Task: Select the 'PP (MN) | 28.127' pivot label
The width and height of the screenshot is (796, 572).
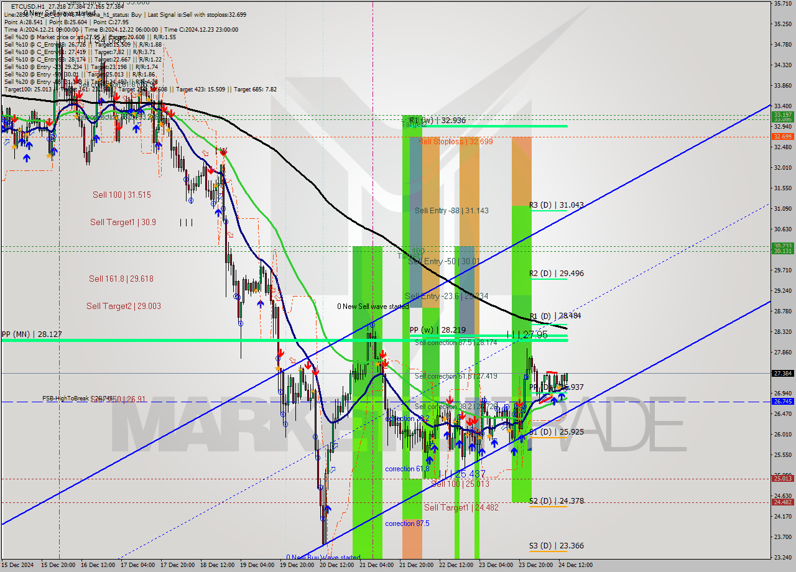Action: (31, 334)
